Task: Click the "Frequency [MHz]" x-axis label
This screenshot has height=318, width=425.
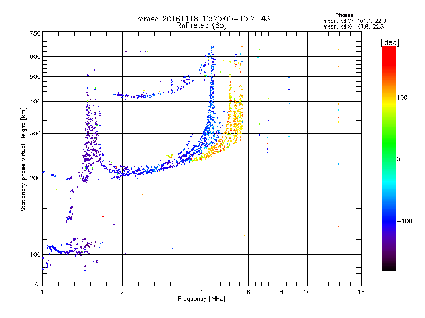Action: [x=201, y=299]
